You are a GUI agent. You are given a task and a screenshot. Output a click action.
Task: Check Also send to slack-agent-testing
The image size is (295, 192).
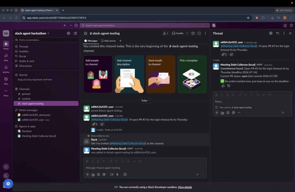coord(217,107)
